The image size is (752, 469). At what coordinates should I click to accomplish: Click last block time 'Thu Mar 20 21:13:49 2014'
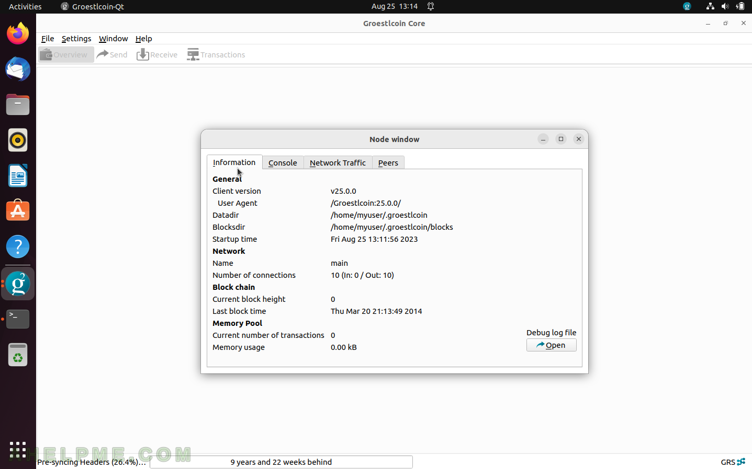(x=376, y=311)
